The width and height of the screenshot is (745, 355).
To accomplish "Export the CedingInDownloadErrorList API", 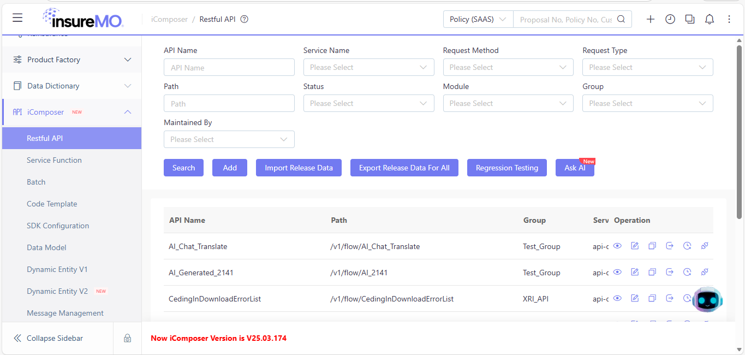I will [x=670, y=298].
